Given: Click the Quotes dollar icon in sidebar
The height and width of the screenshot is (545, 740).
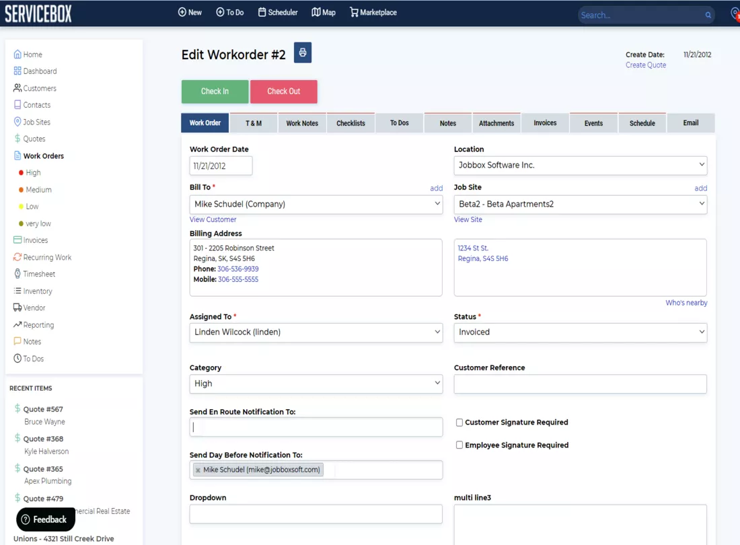Looking at the screenshot, I should coord(17,139).
